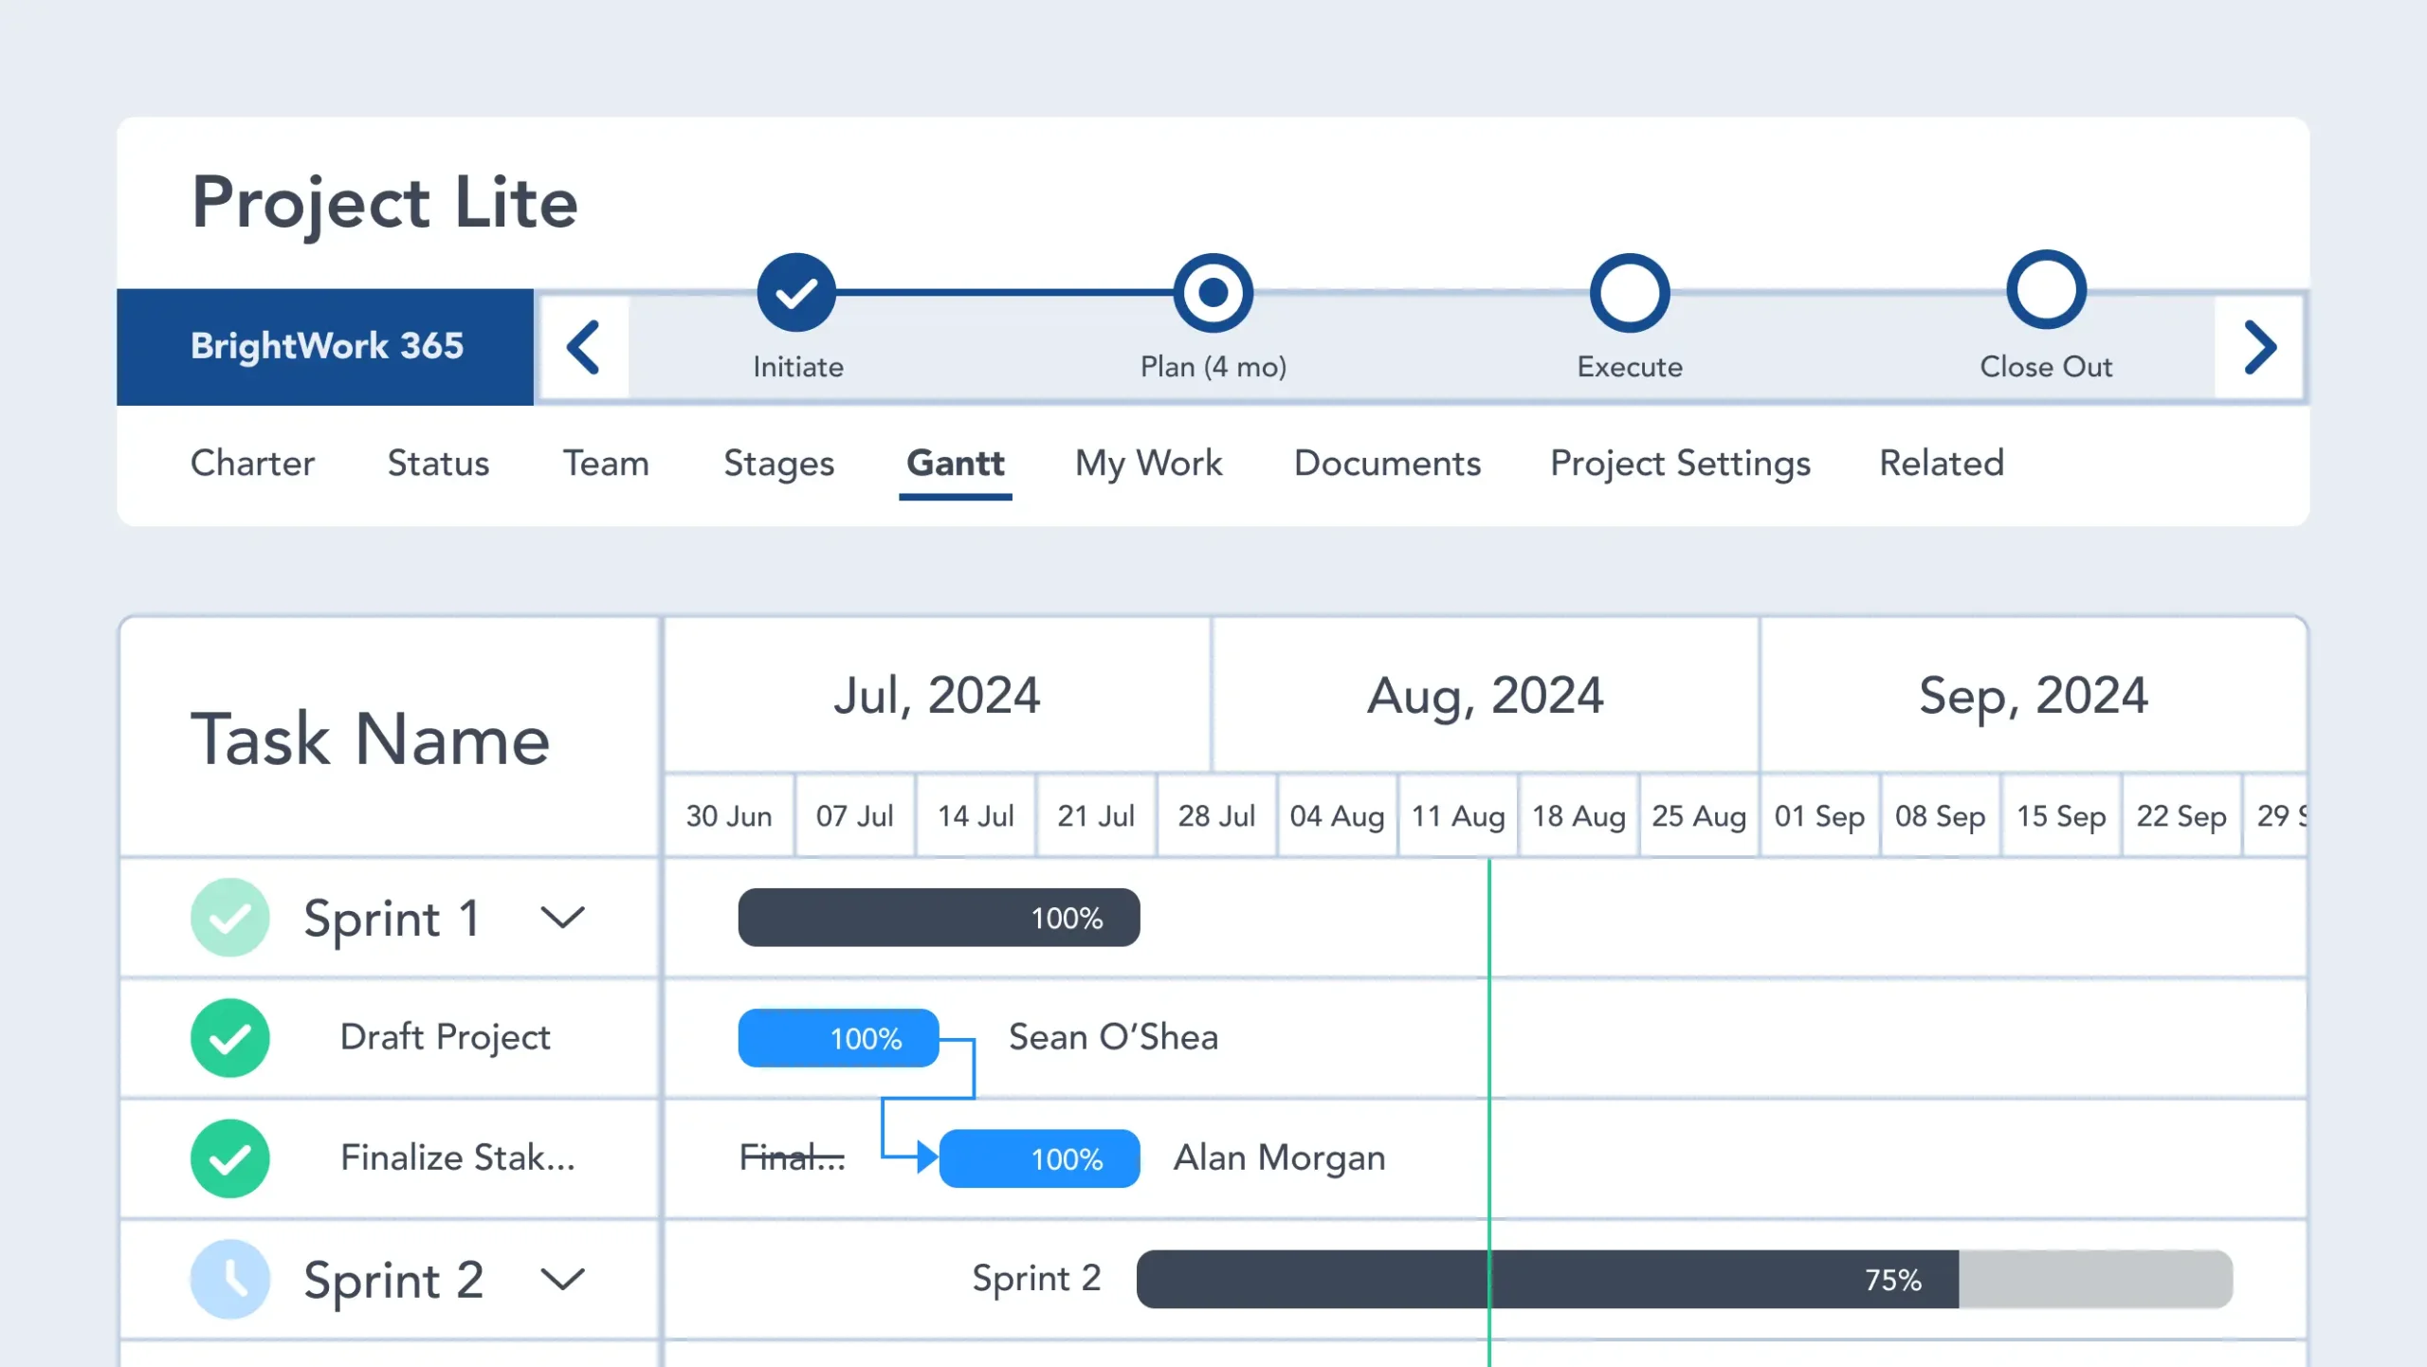Click the Execute stage circle icon
Viewport: 2427px width, 1367px height.
point(1631,292)
